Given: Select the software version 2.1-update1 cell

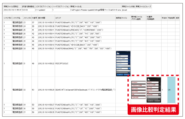Looking at the screenshot, I should click(43, 10).
